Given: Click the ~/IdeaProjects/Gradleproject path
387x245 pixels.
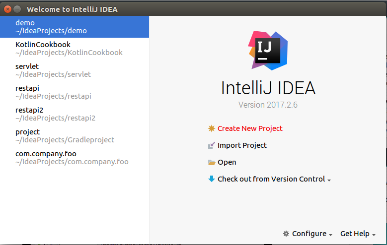Looking at the screenshot, I should pyautogui.click(x=65, y=140).
